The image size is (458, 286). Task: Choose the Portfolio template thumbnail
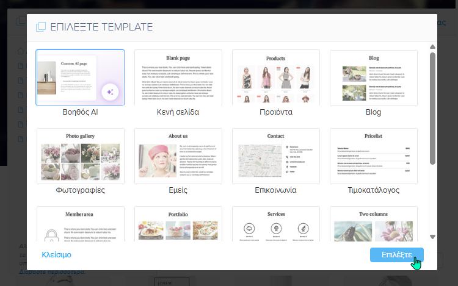pos(178,224)
